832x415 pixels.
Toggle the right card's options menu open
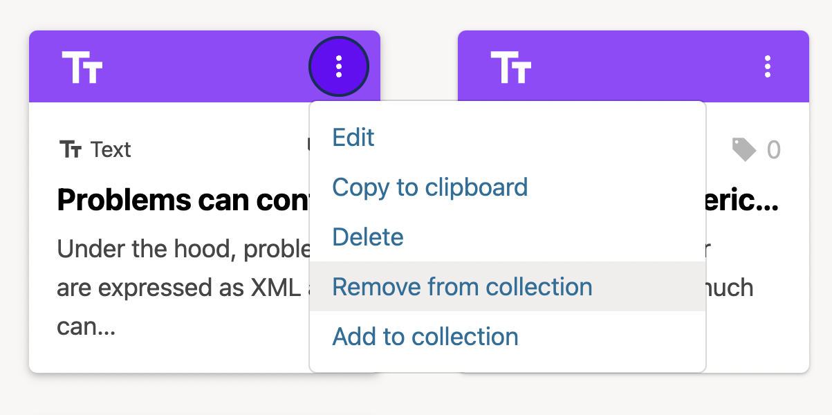(x=767, y=66)
